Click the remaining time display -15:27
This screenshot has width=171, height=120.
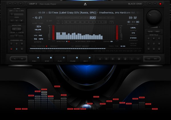click(37, 18)
